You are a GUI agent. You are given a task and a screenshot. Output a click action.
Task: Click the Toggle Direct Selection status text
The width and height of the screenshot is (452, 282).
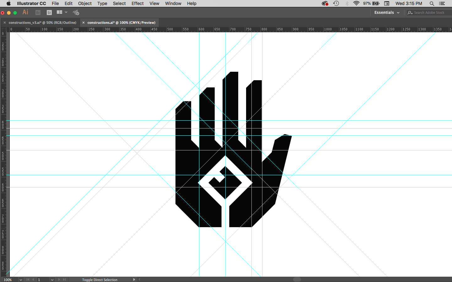pyautogui.click(x=100, y=280)
